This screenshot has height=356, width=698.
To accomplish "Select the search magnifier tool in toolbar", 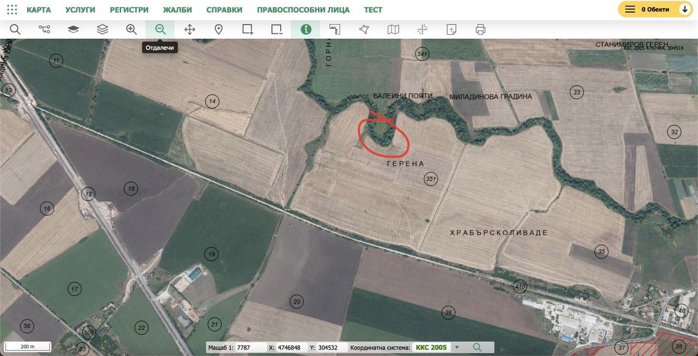I will (15, 29).
